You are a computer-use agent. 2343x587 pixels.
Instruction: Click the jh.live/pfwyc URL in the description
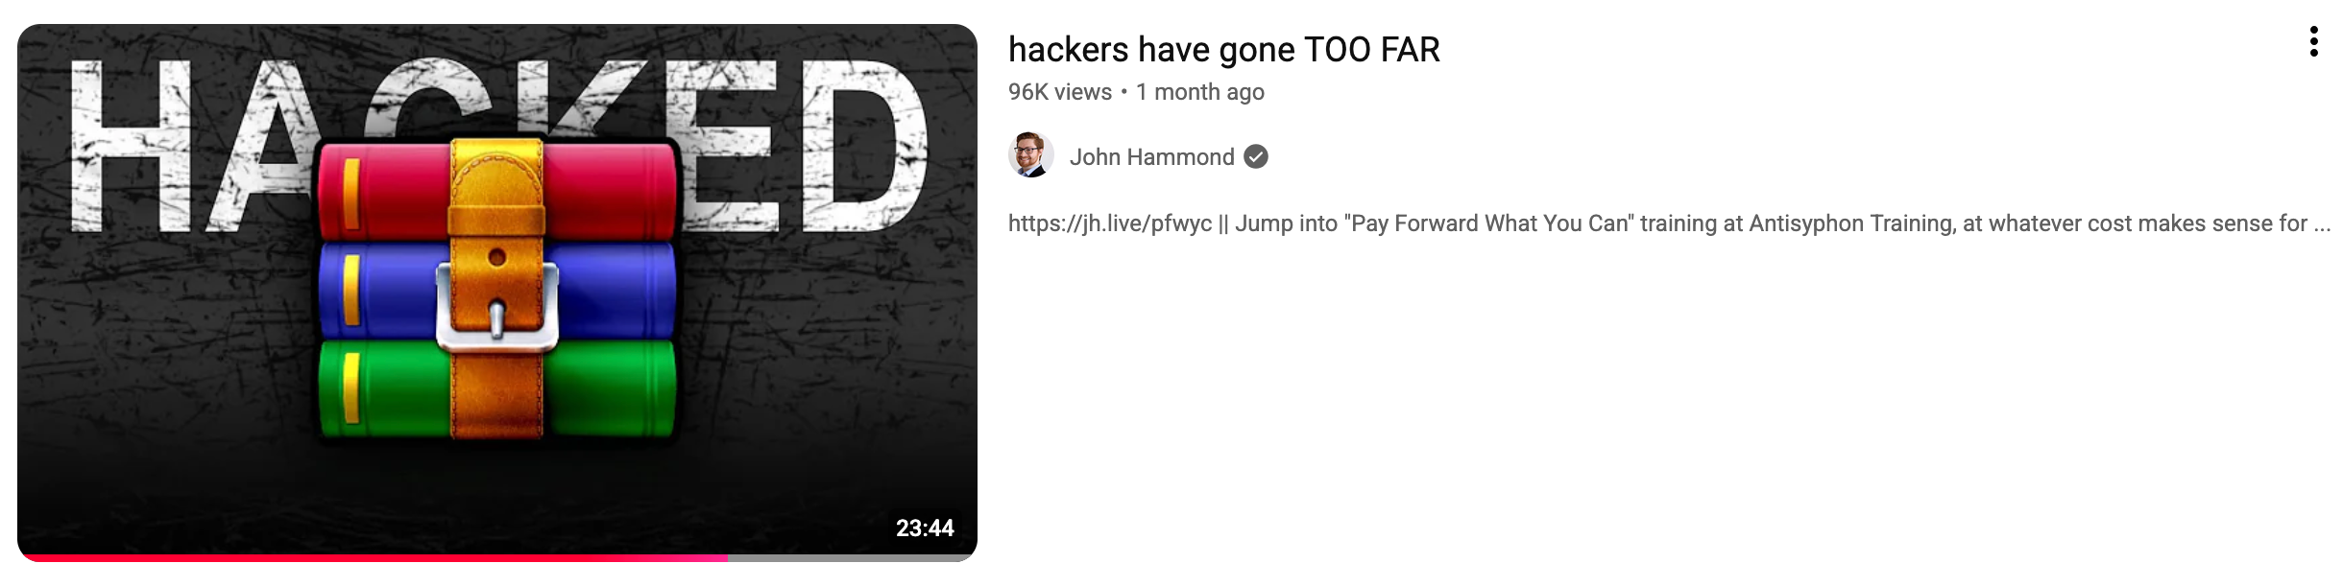click(1110, 223)
